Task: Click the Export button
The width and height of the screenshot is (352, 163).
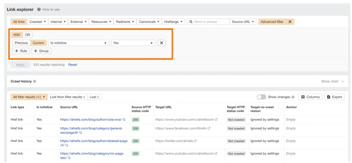Action: point(335,97)
